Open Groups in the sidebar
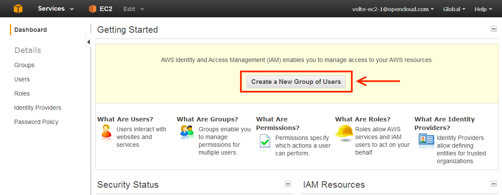The image size is (502, 195). point(24,65)
